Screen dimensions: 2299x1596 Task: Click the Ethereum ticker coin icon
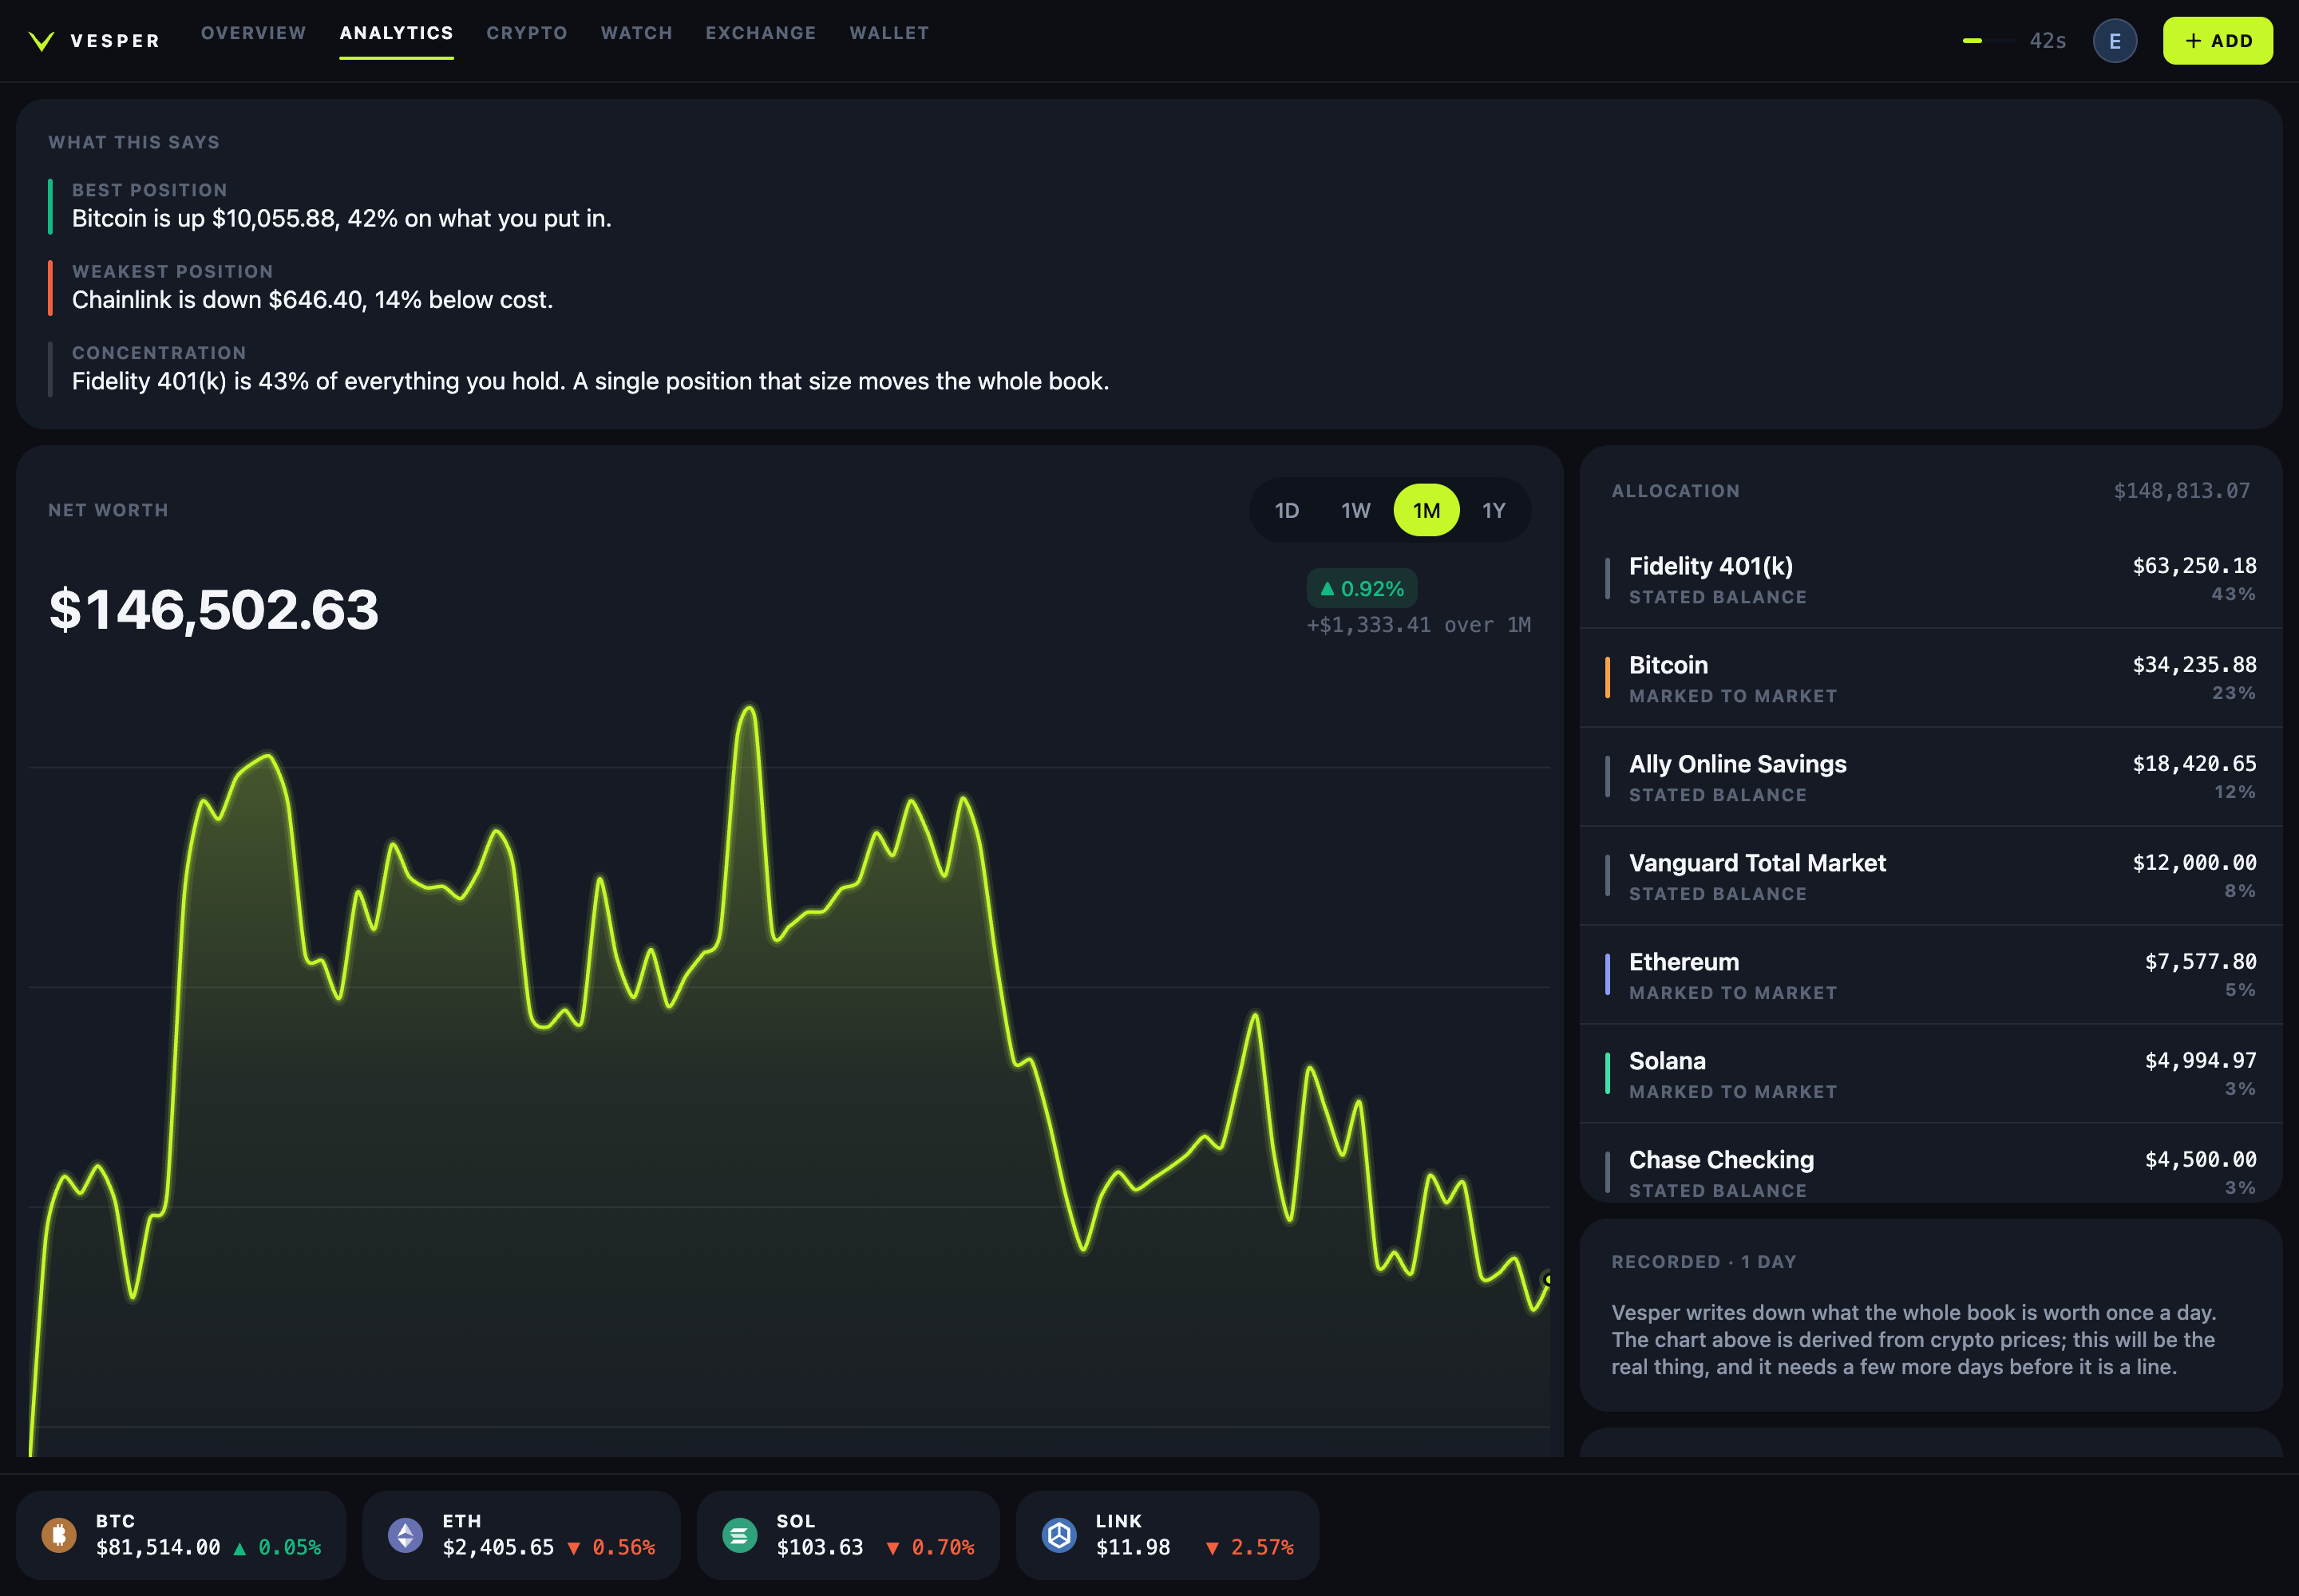(x=406, y=1534)
